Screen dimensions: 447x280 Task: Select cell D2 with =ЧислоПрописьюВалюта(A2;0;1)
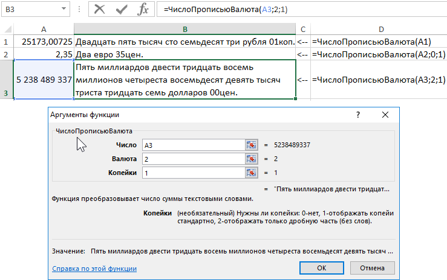(x=379, y=54)
